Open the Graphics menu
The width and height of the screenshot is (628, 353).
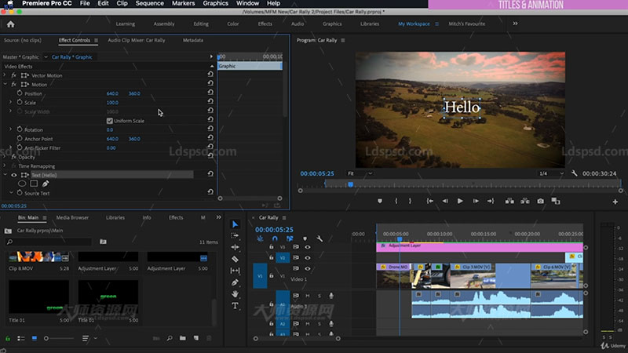[x=215, y=3]
